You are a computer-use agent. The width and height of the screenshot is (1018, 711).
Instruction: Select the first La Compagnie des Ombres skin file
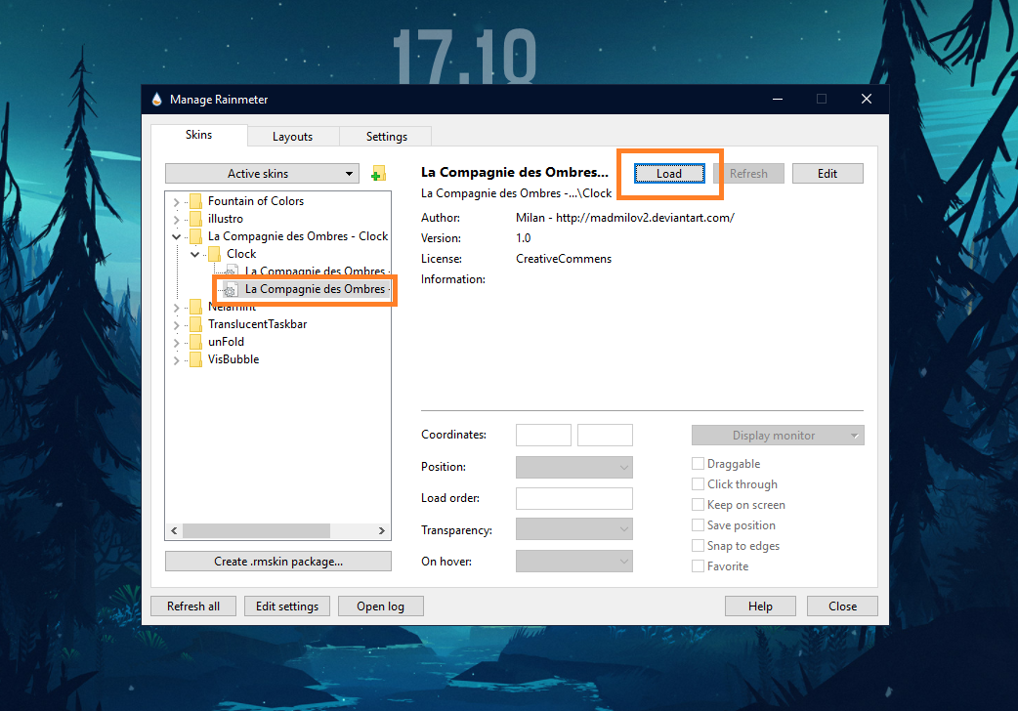click(x=317, y=272)
